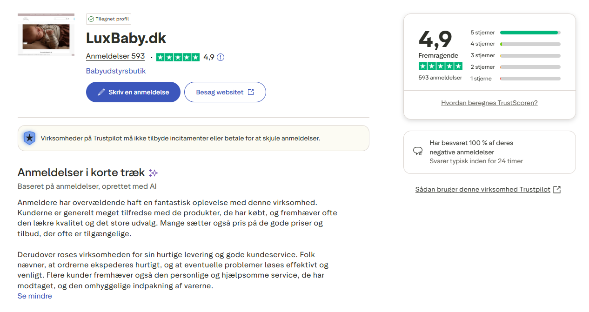The image size is (589, 312).
Task: Open the Babyudstyrsbutik category link
Action: pyautogui.click(x=116, y=71)
